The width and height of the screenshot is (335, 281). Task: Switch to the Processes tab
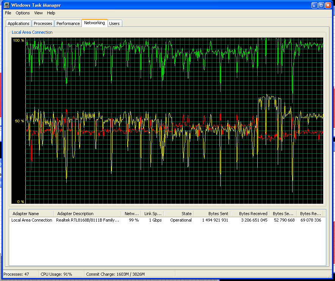[x=43, y=23]
